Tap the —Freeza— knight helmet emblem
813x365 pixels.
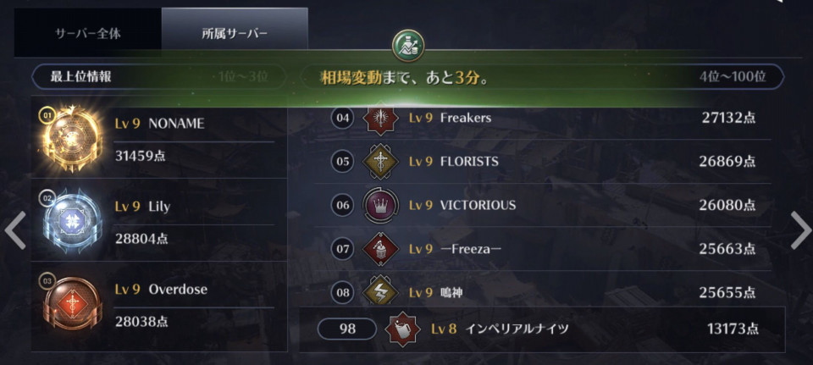point(380,249)
